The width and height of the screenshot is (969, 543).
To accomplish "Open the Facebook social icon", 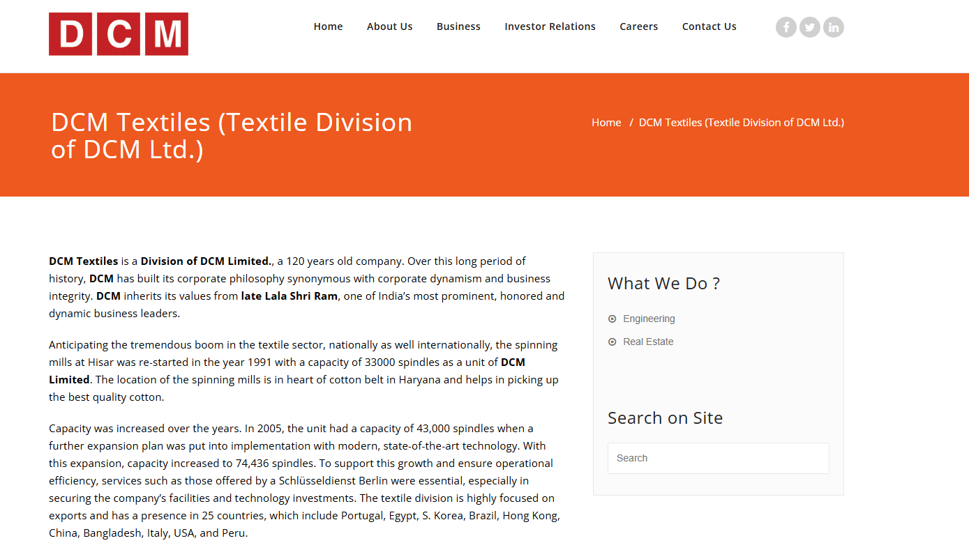I will click(x=786, y=27).
